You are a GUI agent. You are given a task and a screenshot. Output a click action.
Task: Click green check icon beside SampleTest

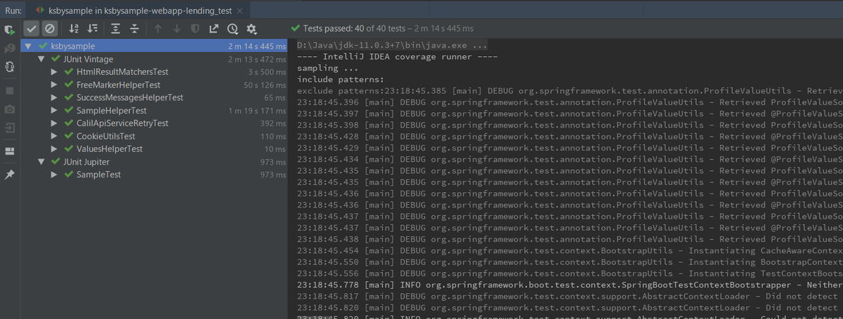click(68, 175)
